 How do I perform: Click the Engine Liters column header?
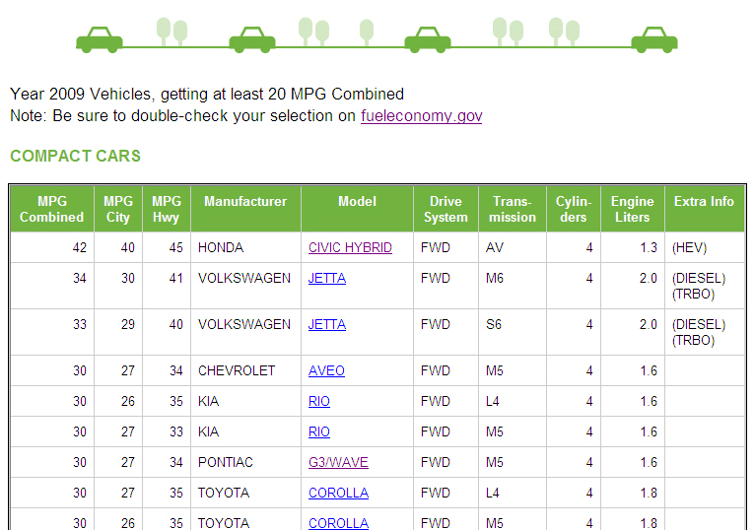[x=632, y=209]
